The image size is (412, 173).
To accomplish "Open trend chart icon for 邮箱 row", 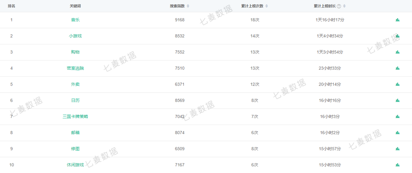I will [398, 133].
